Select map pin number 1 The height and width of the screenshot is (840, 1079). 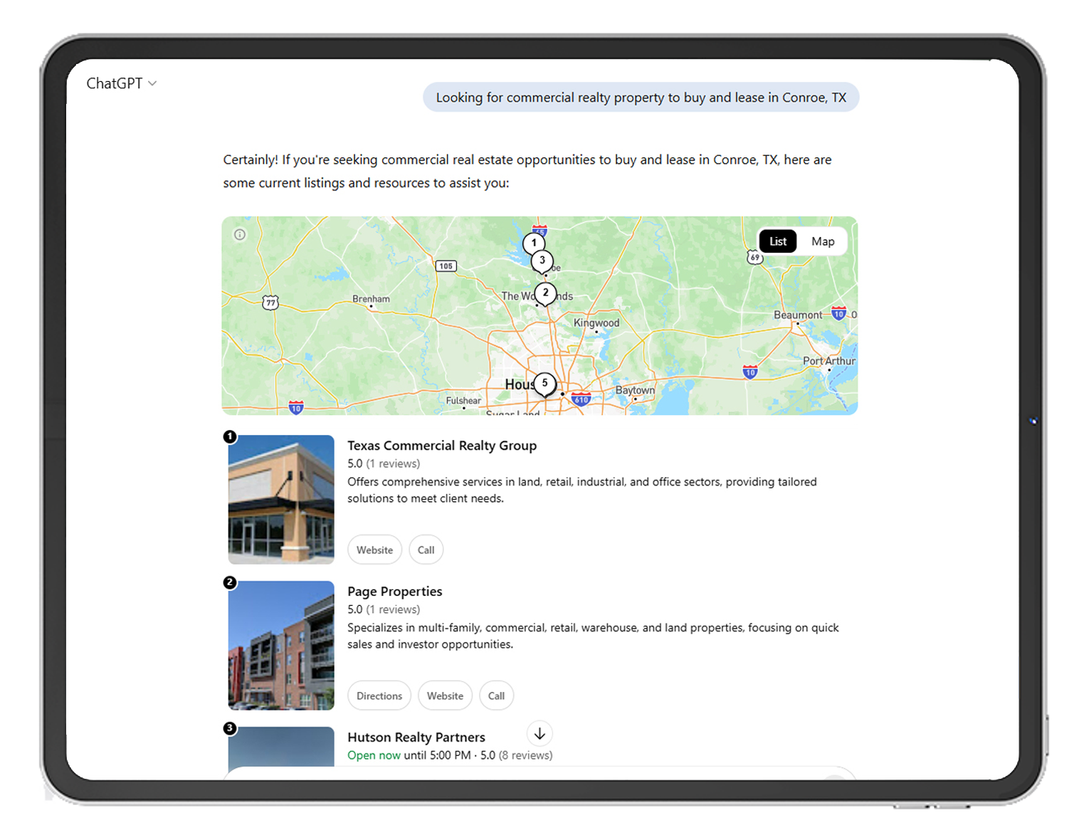tap(534, 243)
